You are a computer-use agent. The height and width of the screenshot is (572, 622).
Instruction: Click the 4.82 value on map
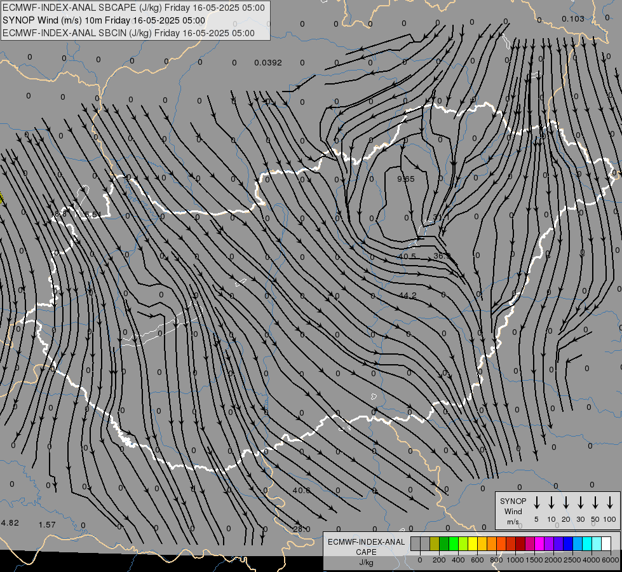[x=10, y=523]
